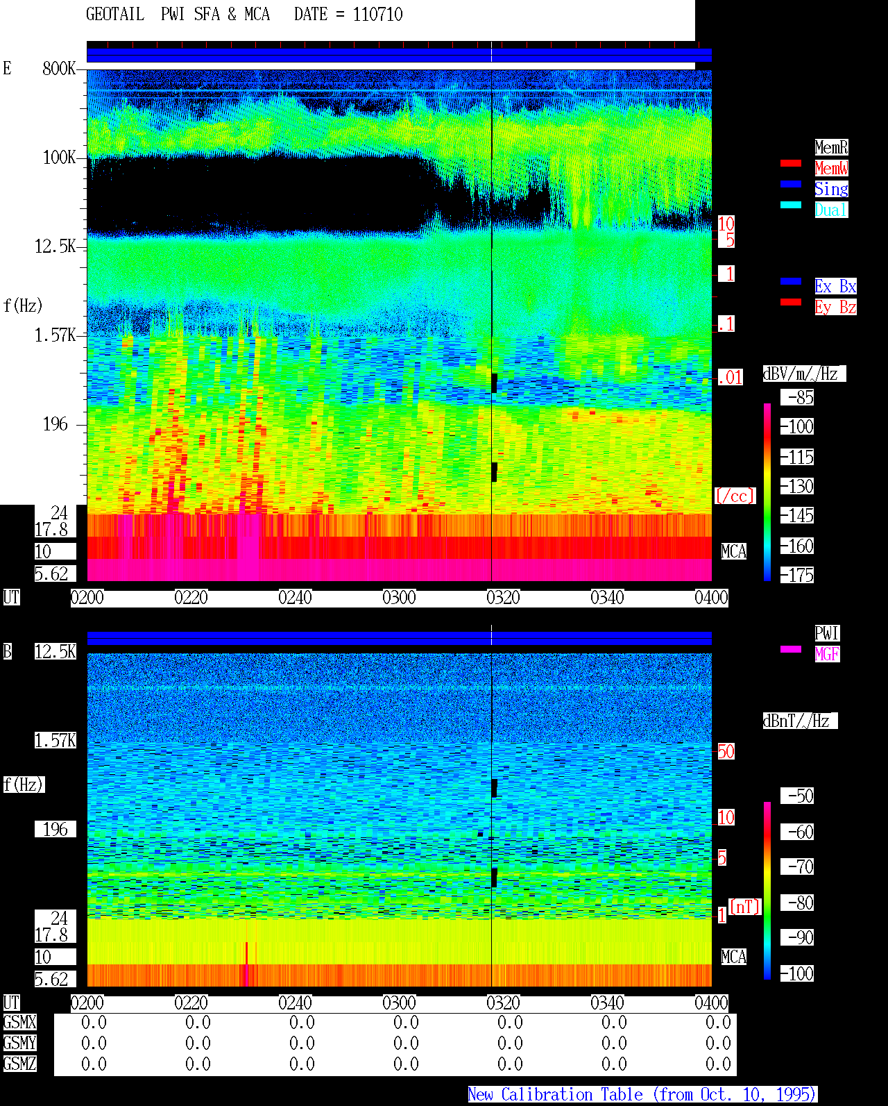This screenshot has width=888, height=1106.
Task: Click the DATE = 110710 text
Action: point(348,15)
